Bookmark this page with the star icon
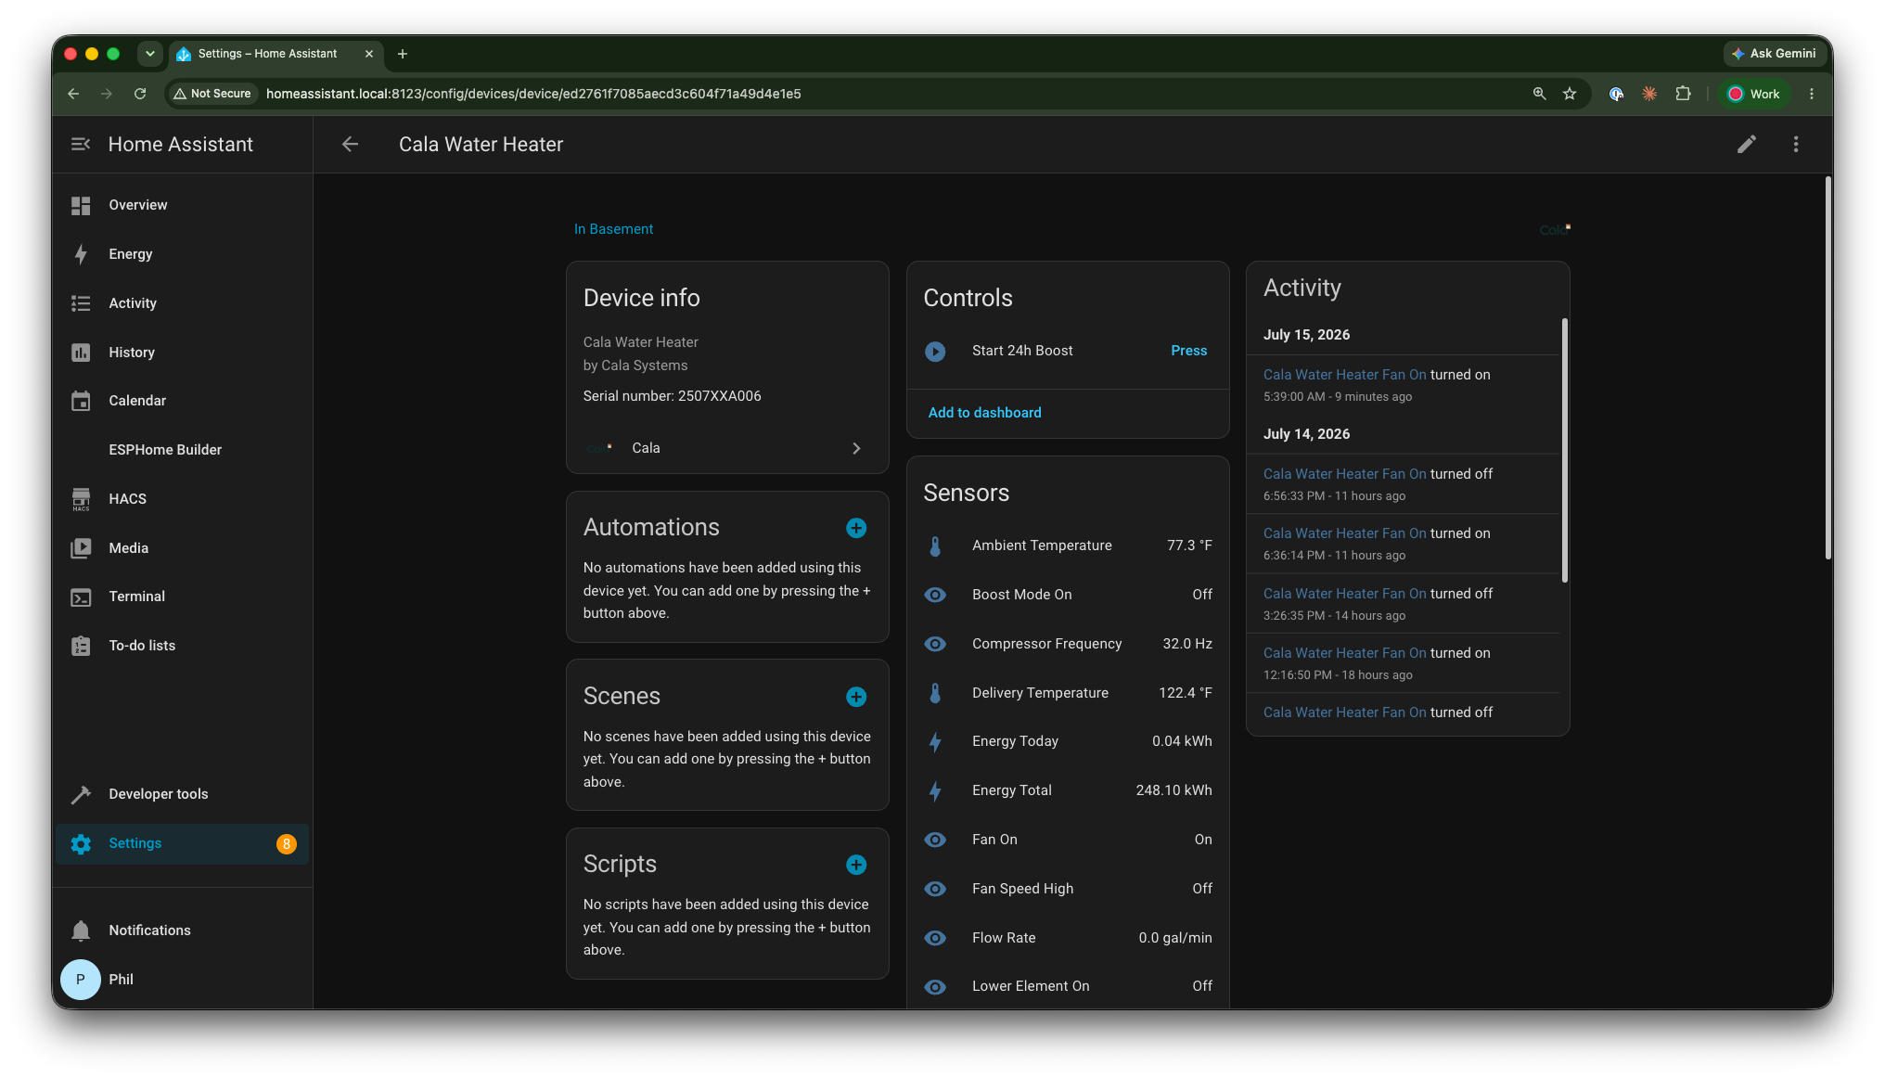This screenshot has width=1885, height=1078. tap(1570, 94)
